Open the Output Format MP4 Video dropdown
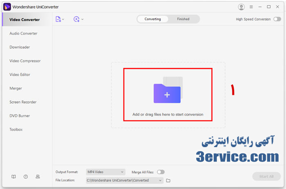Screen dimensions: 286x189 106,172
